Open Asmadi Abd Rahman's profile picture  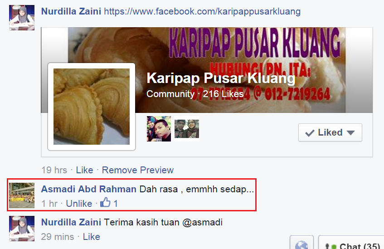[22, 195]
